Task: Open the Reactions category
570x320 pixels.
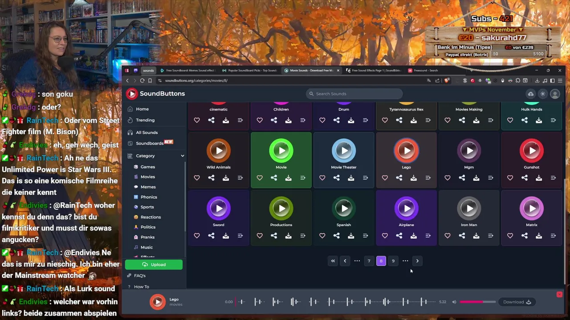Action: click(x=151, y=217)
